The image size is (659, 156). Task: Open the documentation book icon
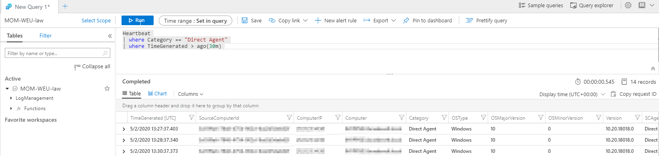pos(642,6)
